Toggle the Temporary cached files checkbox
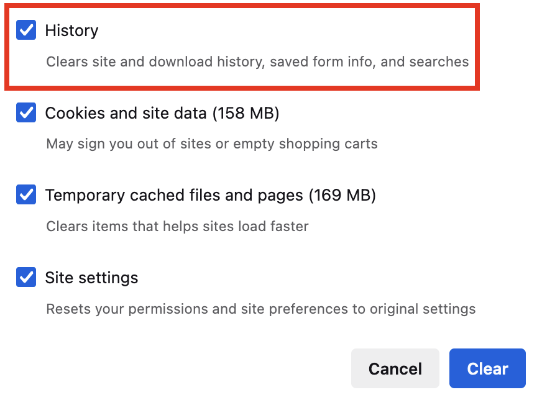 [26, 195]
